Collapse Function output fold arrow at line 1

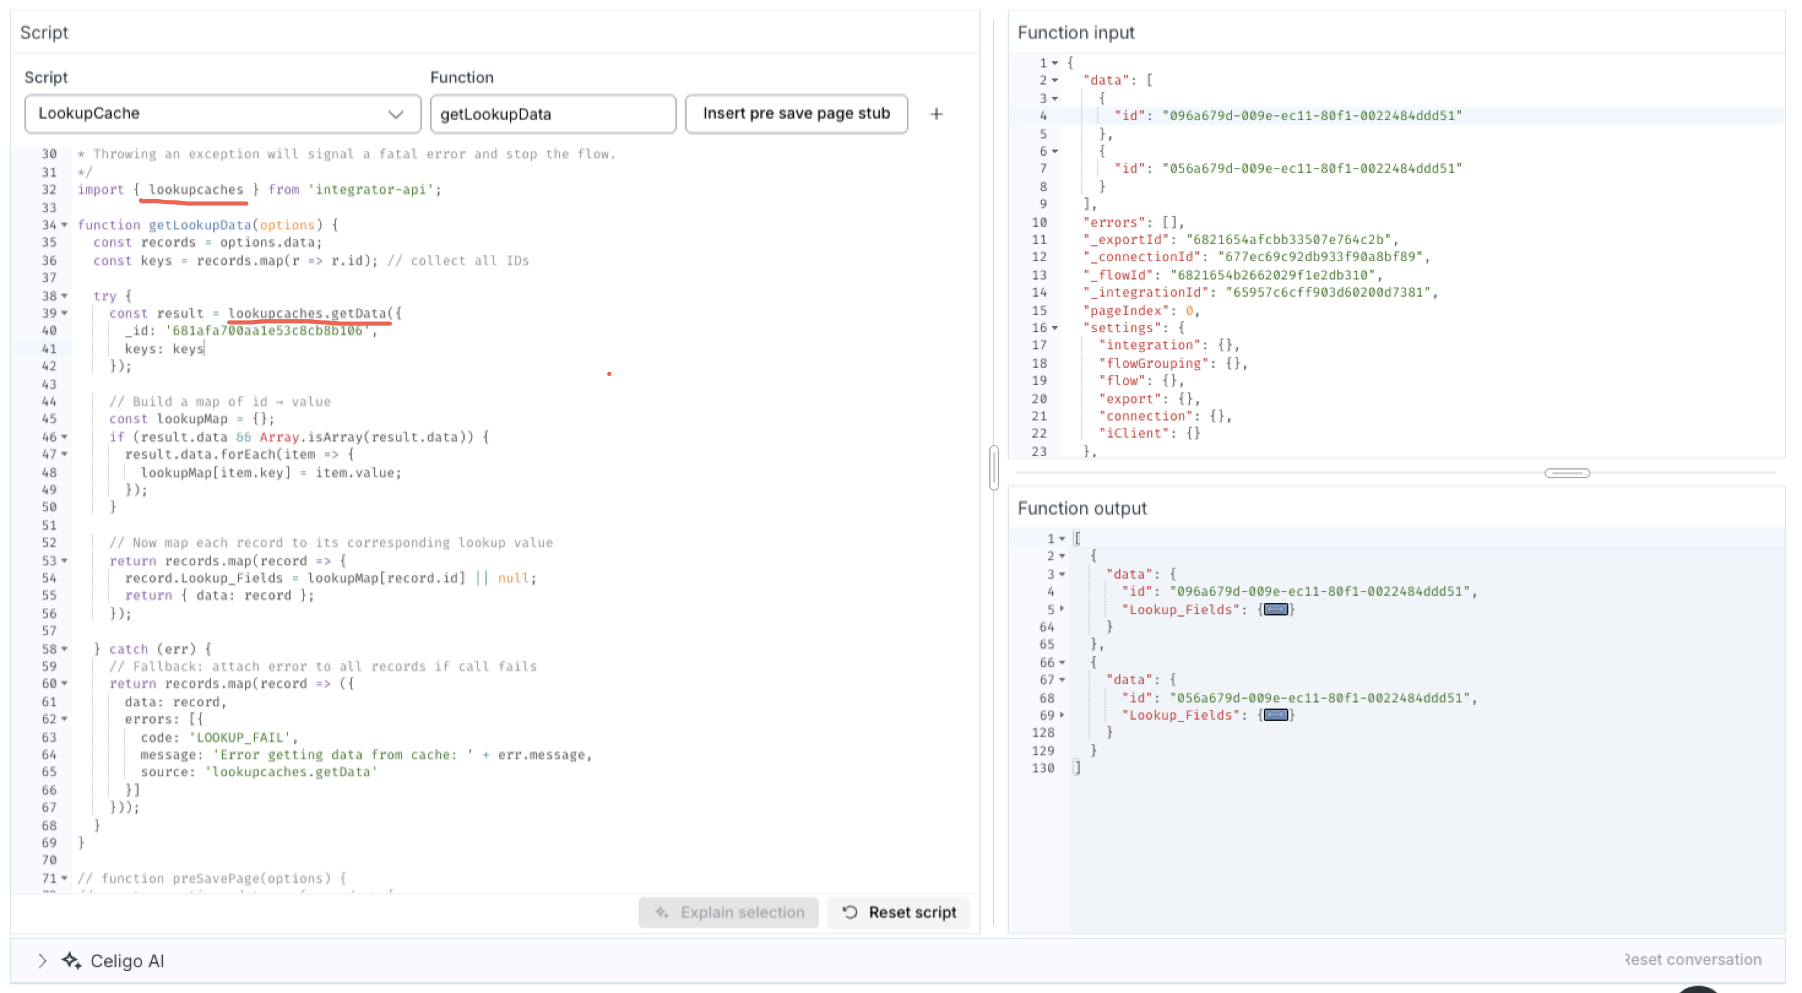(1062, 539)
